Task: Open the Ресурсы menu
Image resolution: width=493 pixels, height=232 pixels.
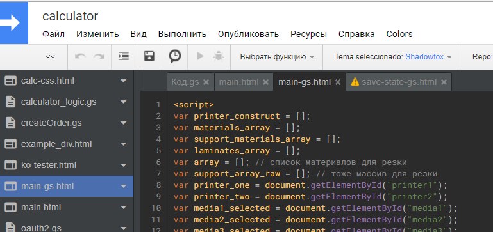Action: point(308,34)
